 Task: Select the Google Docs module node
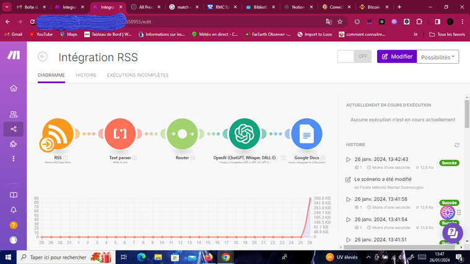[307, 134]
